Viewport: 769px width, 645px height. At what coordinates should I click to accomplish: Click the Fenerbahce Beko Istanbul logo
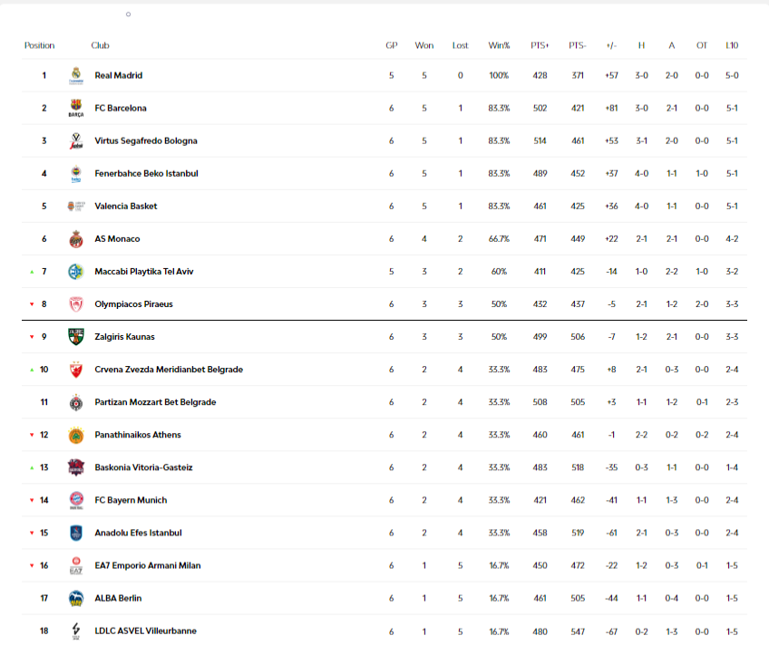click(76, 174)
